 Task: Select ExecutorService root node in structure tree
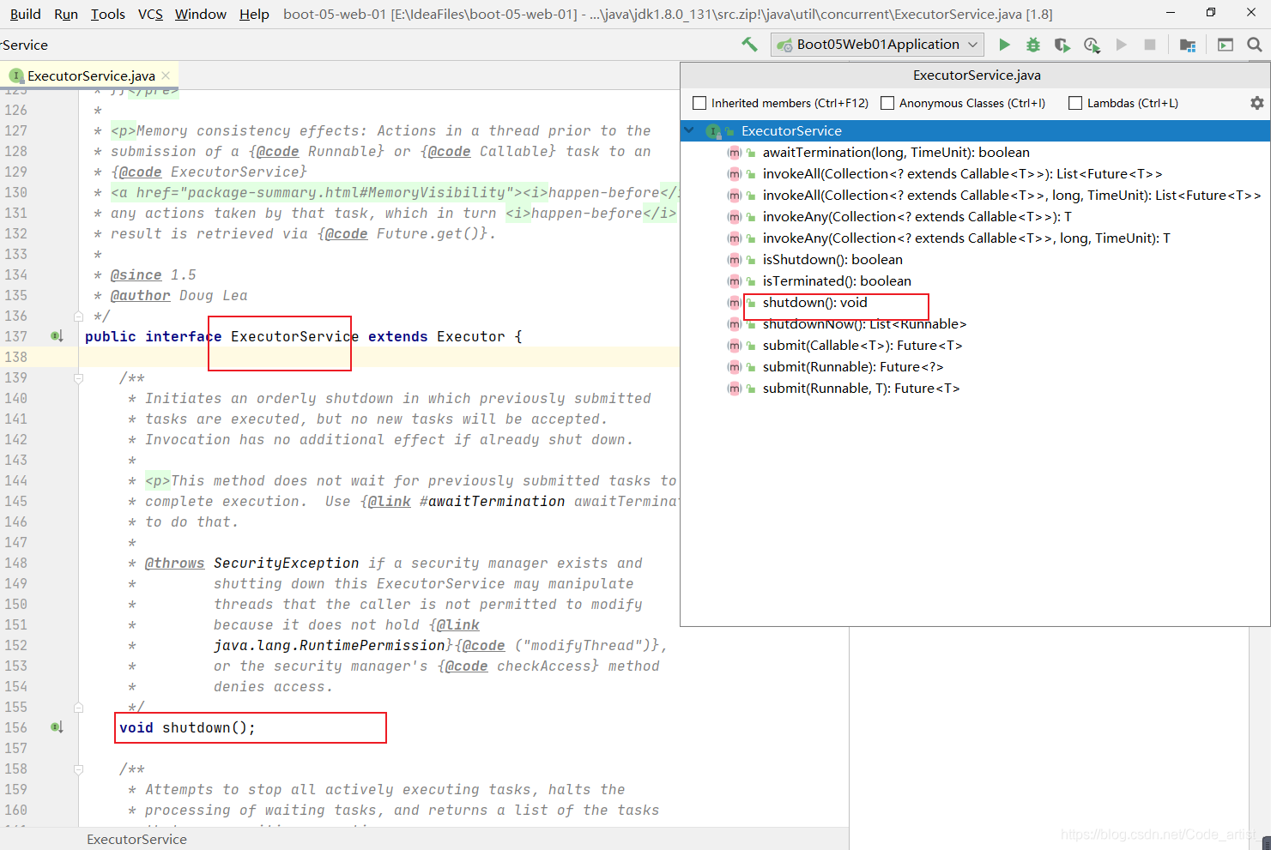pos(975,131)
